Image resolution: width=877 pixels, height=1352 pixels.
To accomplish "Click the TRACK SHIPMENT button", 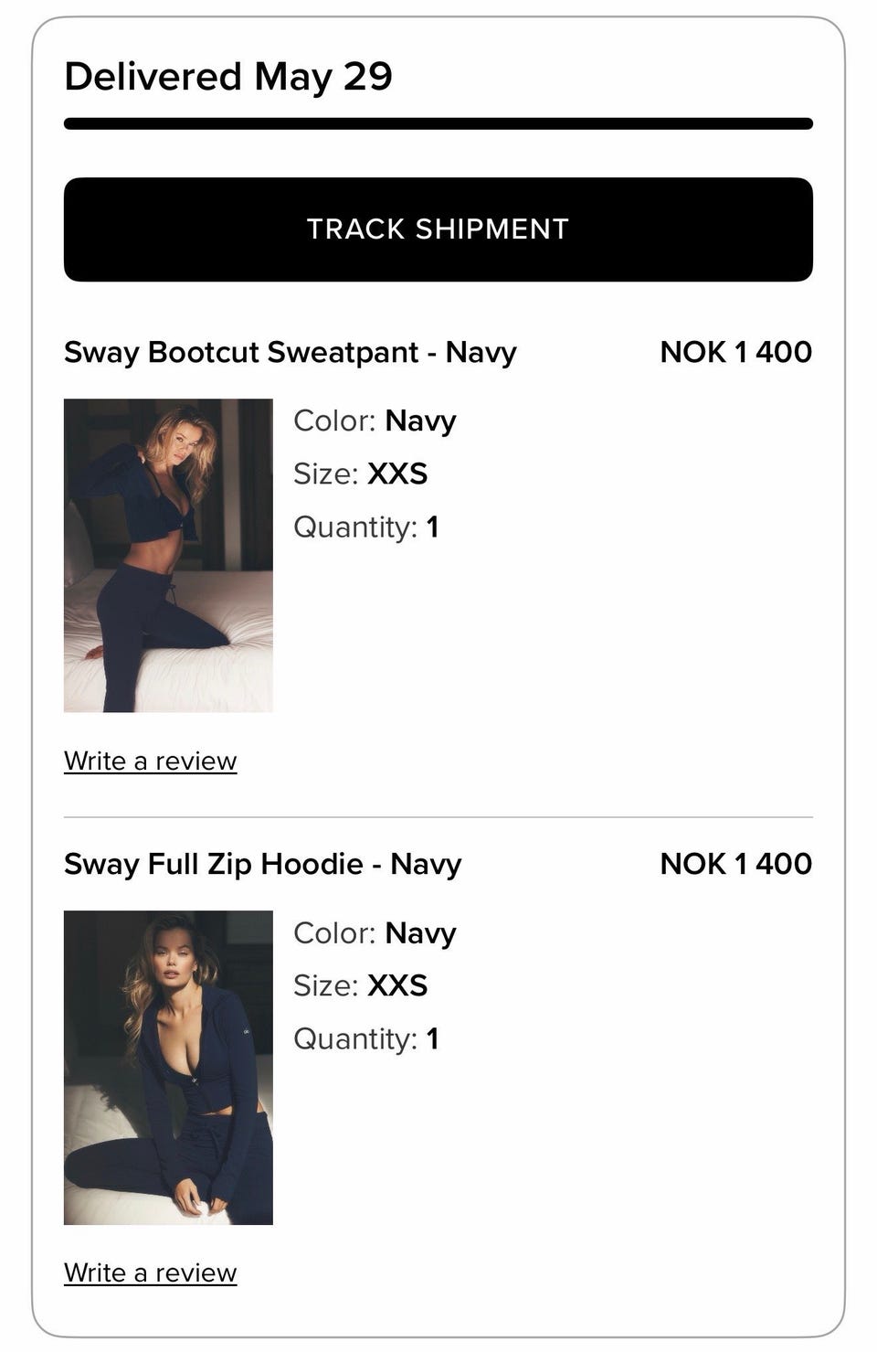I will point(438,229).
